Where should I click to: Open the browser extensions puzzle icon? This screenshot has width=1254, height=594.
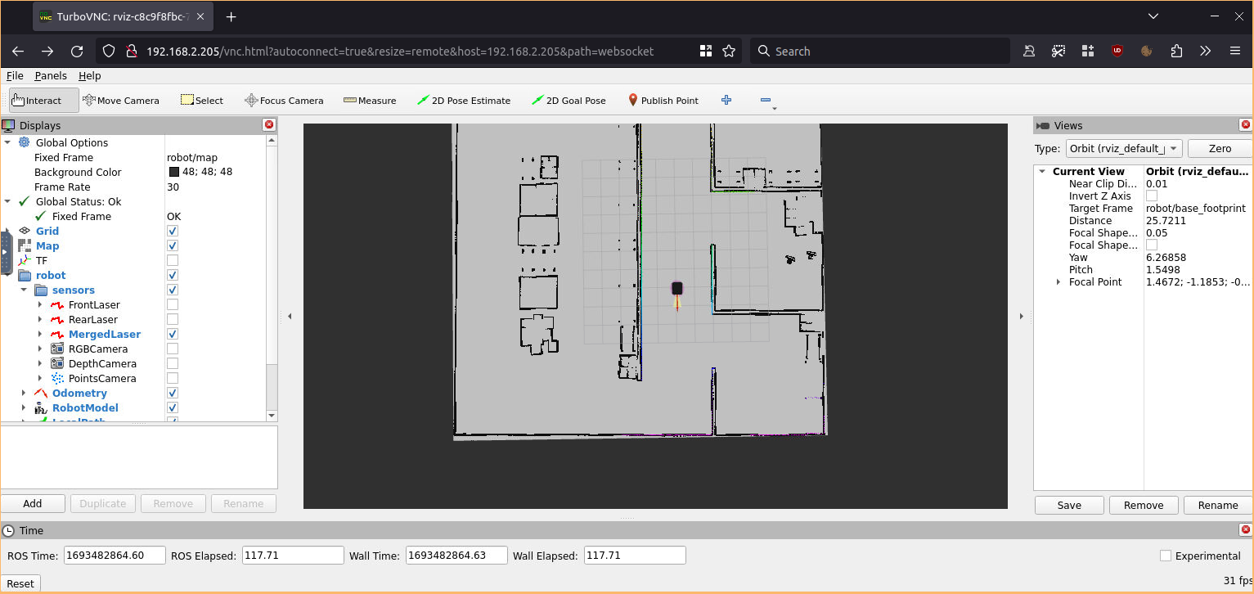click(x=1176, y=51)
